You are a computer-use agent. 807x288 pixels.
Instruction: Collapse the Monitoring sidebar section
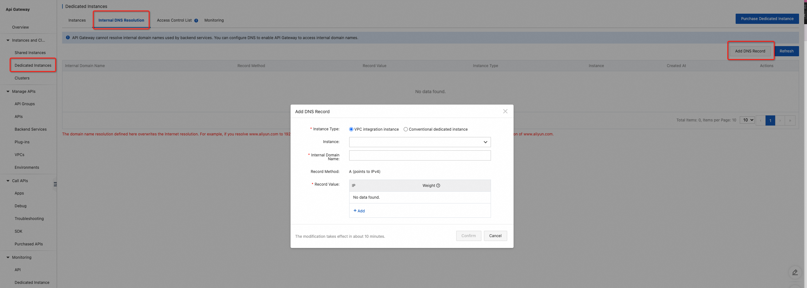(x=8, y=257)
